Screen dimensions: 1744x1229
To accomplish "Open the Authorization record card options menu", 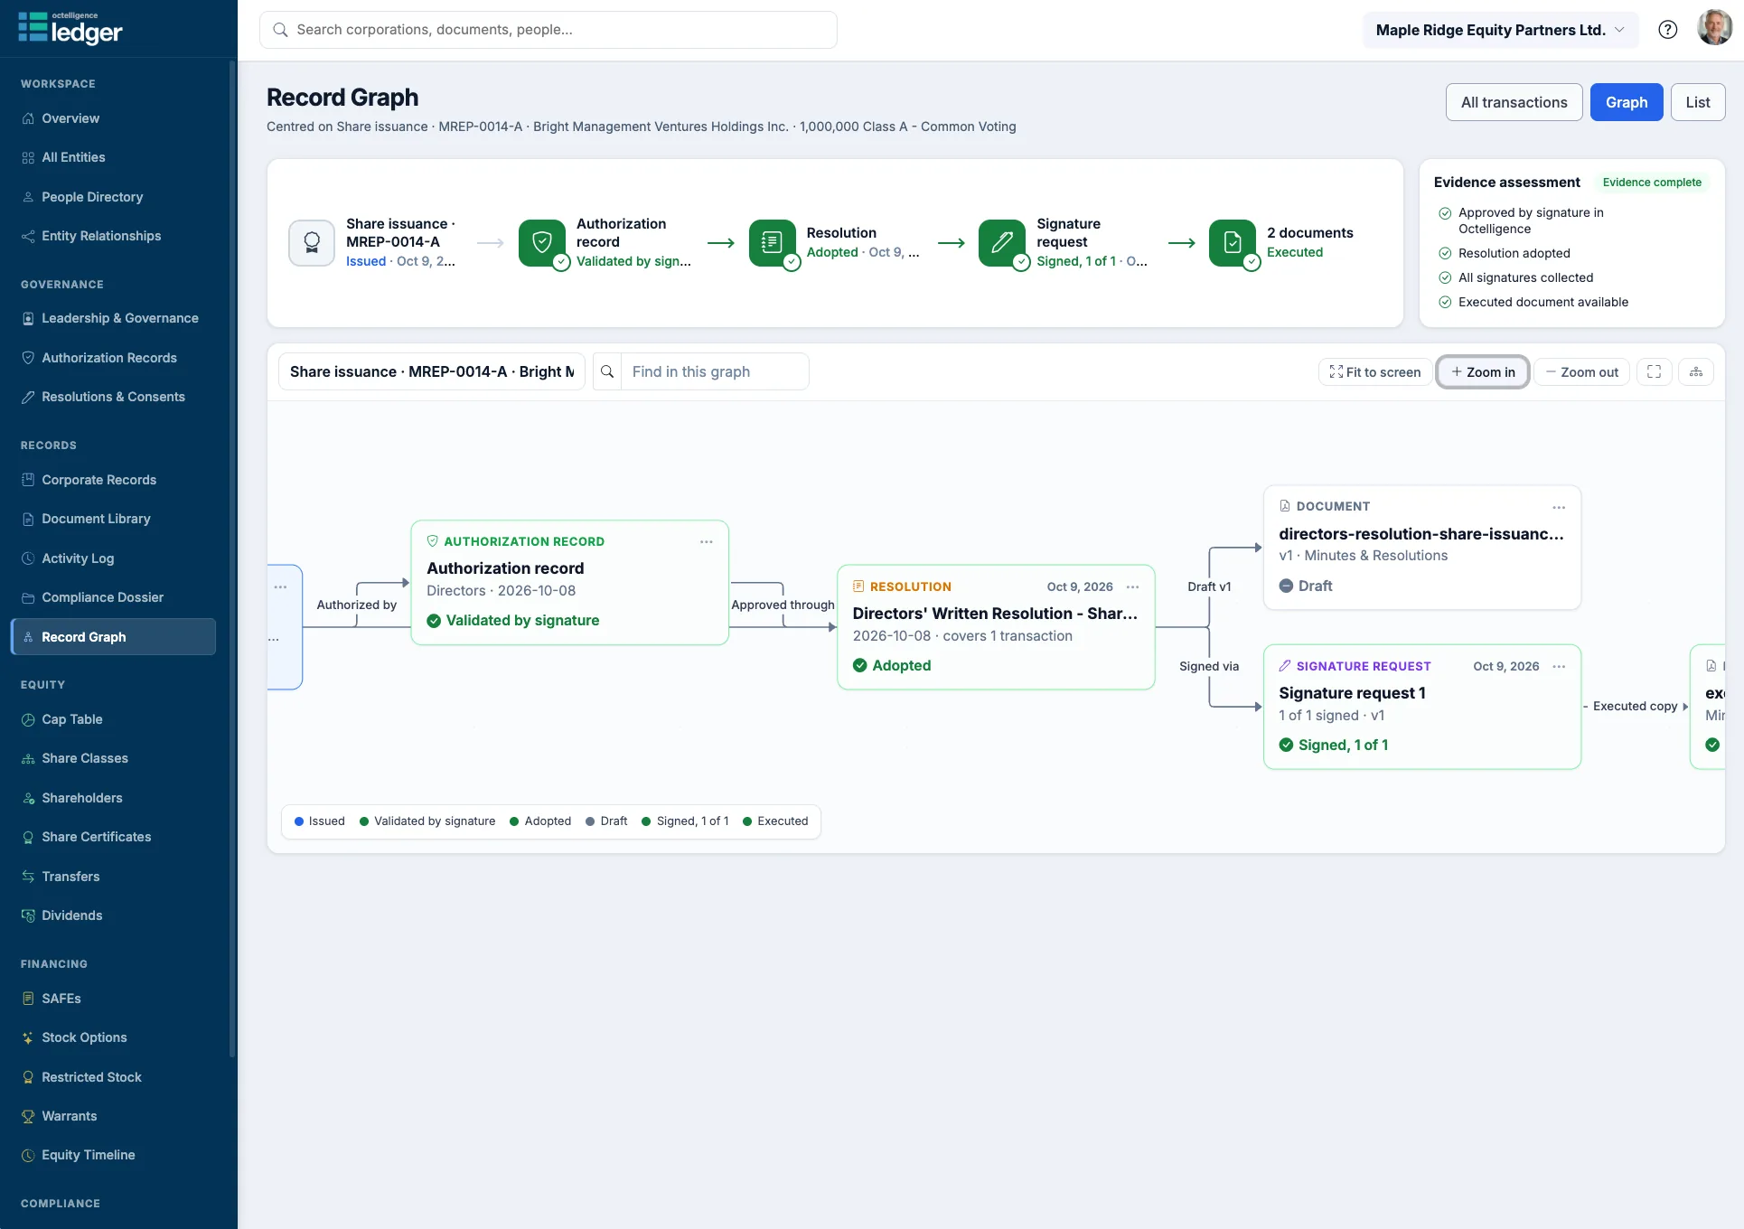I will tap(707, 541).
